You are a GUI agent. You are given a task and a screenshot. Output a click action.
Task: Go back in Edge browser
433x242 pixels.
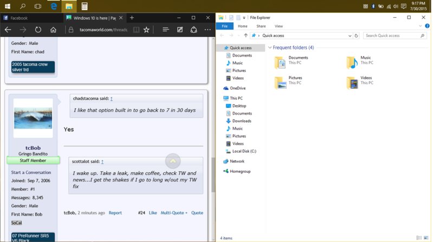coord(8,30)
